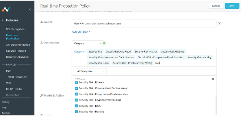This screenshot has height=116, width=241.
Task: Uncheck Security Risk - Command and Control server
Action: [x=76, y=89]
